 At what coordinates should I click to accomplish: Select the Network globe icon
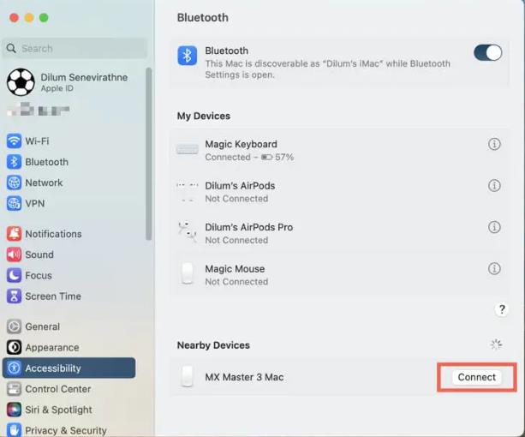(14, 183)
